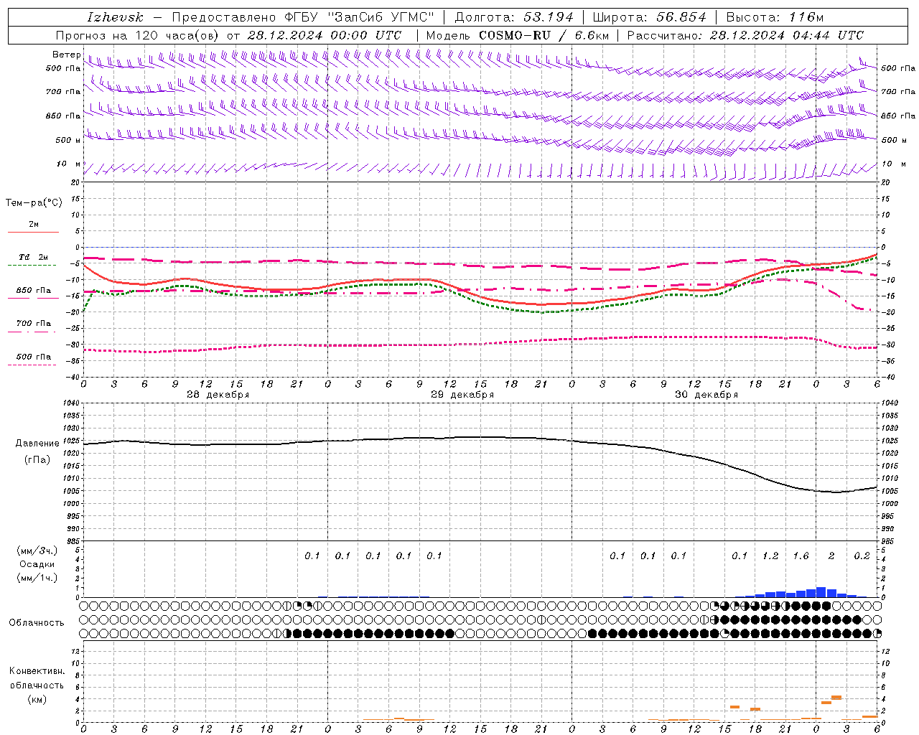Click the 10 м wind level label on left
Viewport: 919px width, 735px height.
pyautogui.click(x=68, y=164)
